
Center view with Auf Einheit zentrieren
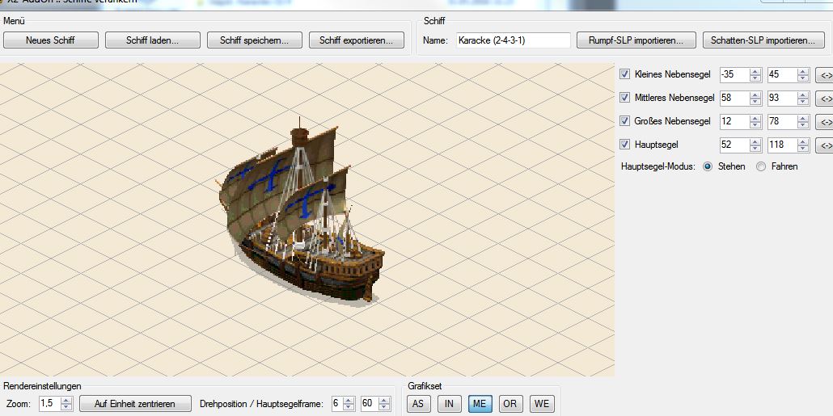point(136,403)
